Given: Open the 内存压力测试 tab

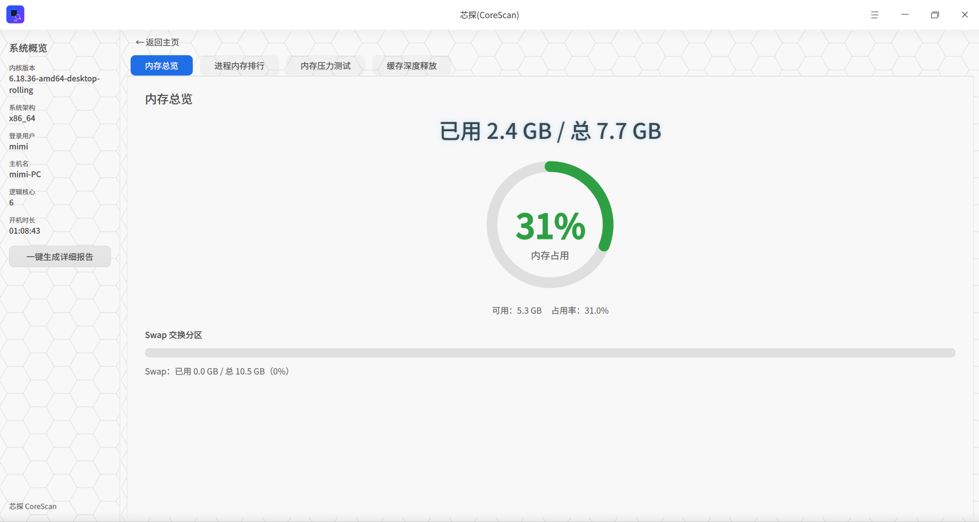Looking at the screenshot, I should click(326, 66).
